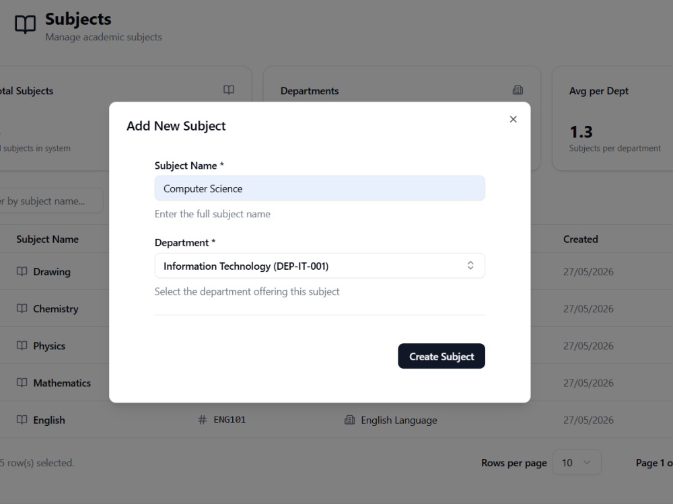Select the Chemistry subject name
The image size is (673, 504).
point(56,309)
